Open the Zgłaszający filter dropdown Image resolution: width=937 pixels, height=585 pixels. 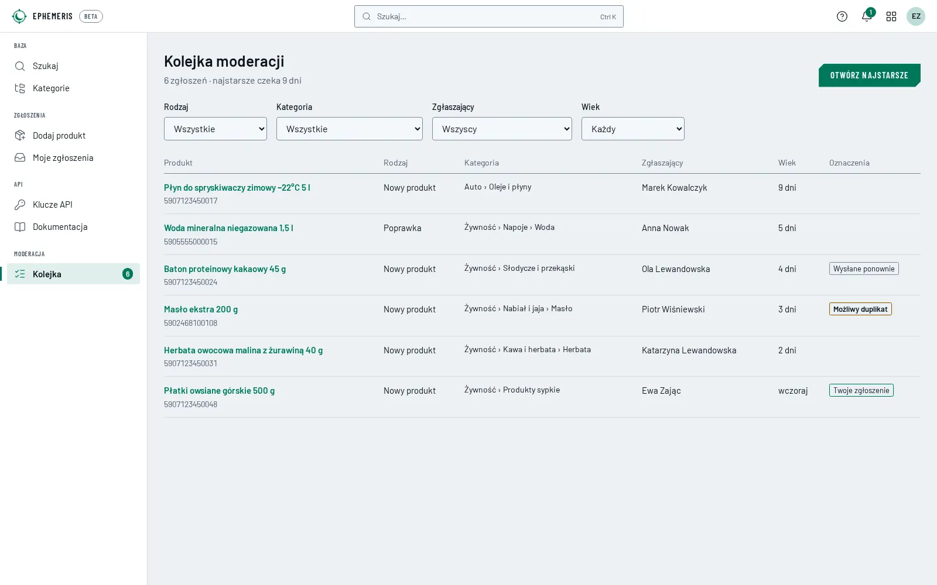[x=502, y=129]
